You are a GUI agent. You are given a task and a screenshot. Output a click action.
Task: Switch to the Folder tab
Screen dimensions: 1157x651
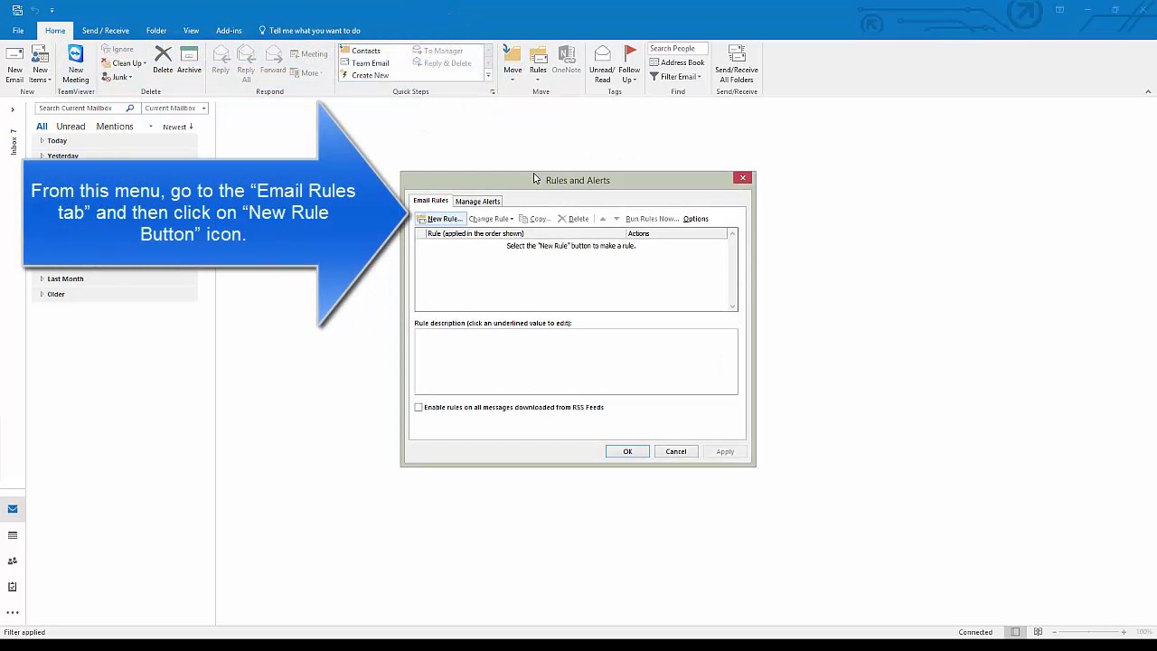(x=156, y=31)
